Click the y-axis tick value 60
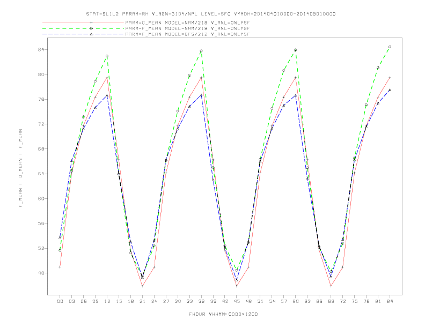Screen dimensions: 425x328 coord(41,198)
